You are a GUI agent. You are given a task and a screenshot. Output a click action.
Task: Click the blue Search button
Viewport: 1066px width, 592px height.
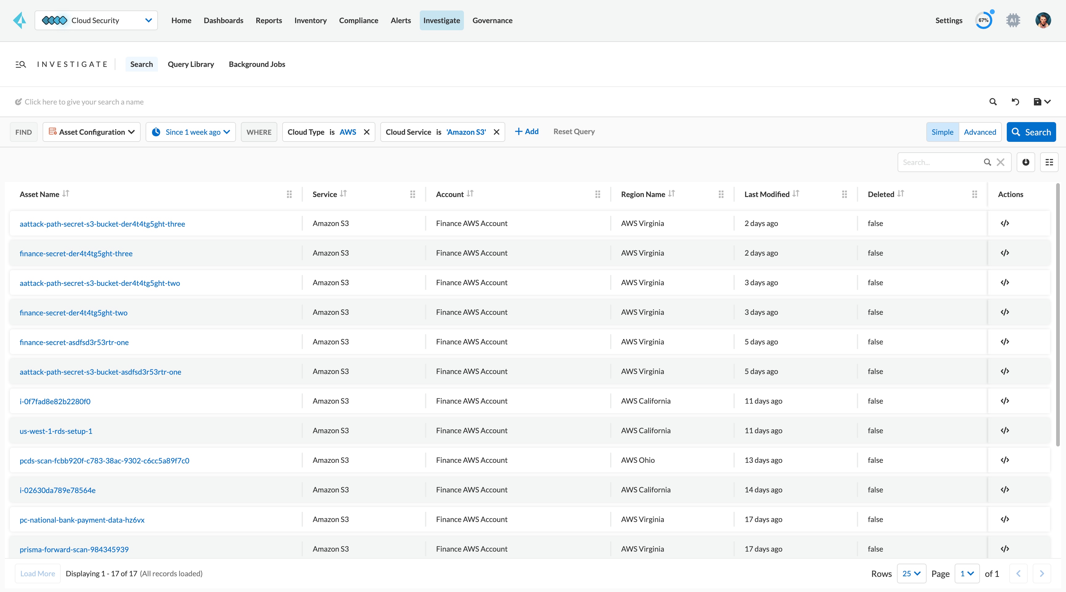coord(1031,132)
